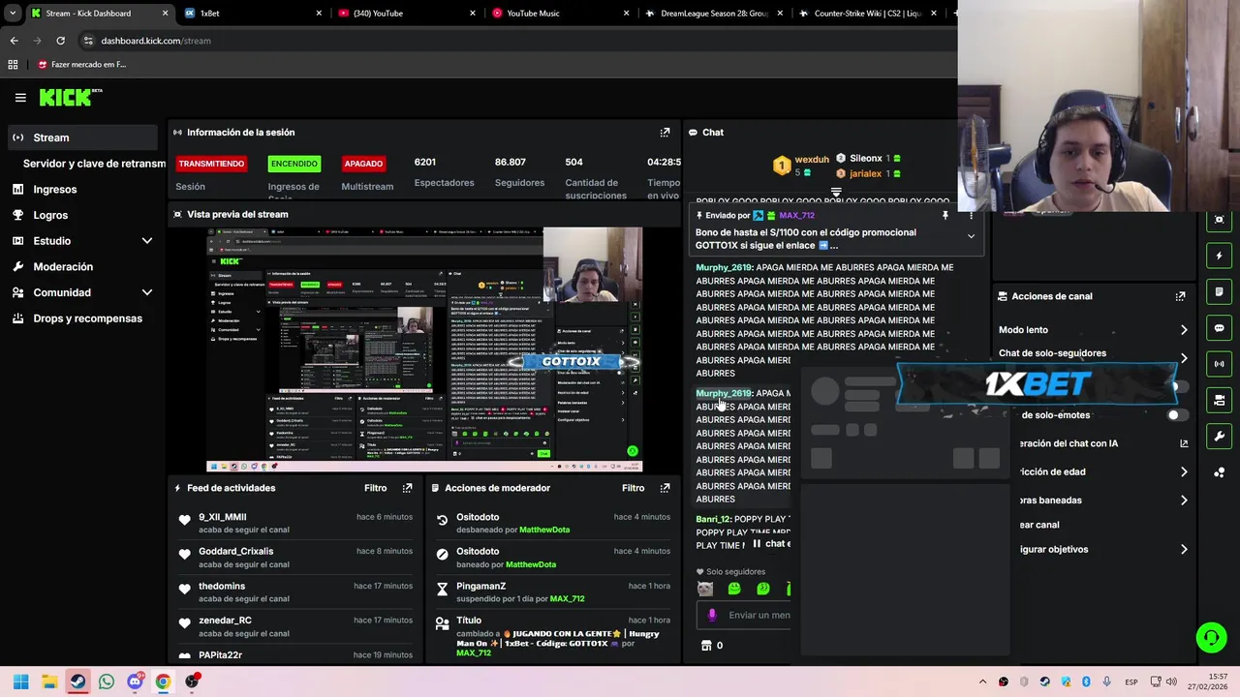
Task: Open MAX_712 profile in pinned message
Action: [796, 216]
